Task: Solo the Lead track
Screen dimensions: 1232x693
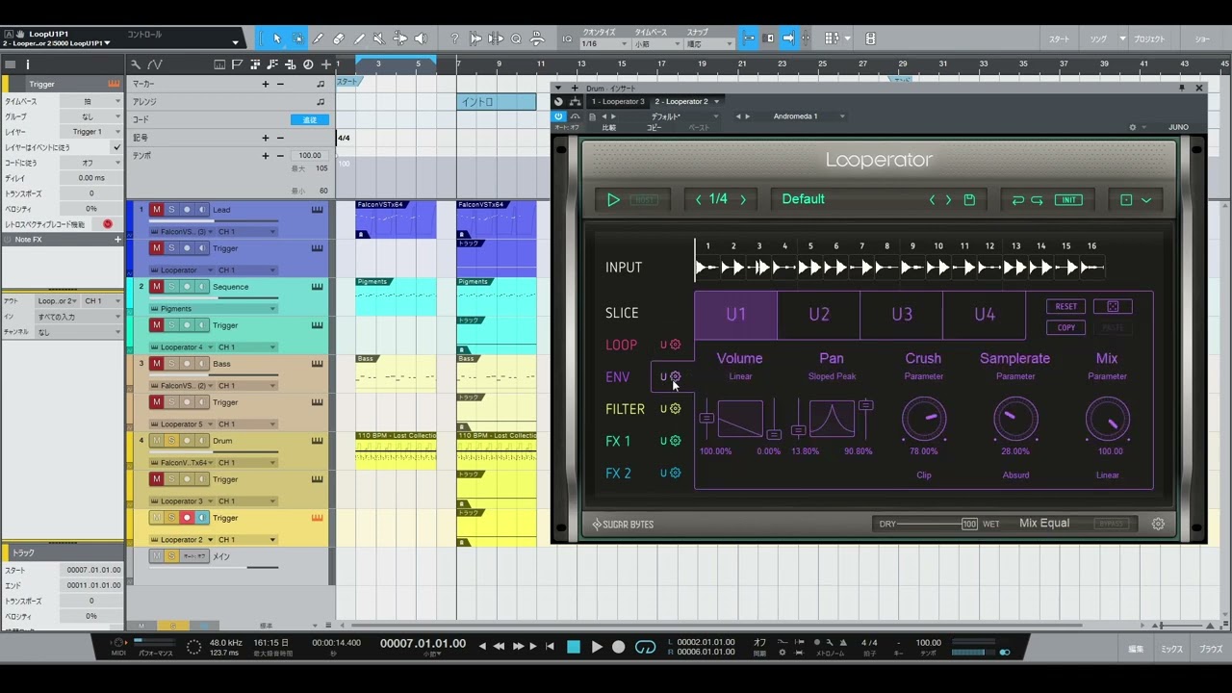Action: coord(171,210)
